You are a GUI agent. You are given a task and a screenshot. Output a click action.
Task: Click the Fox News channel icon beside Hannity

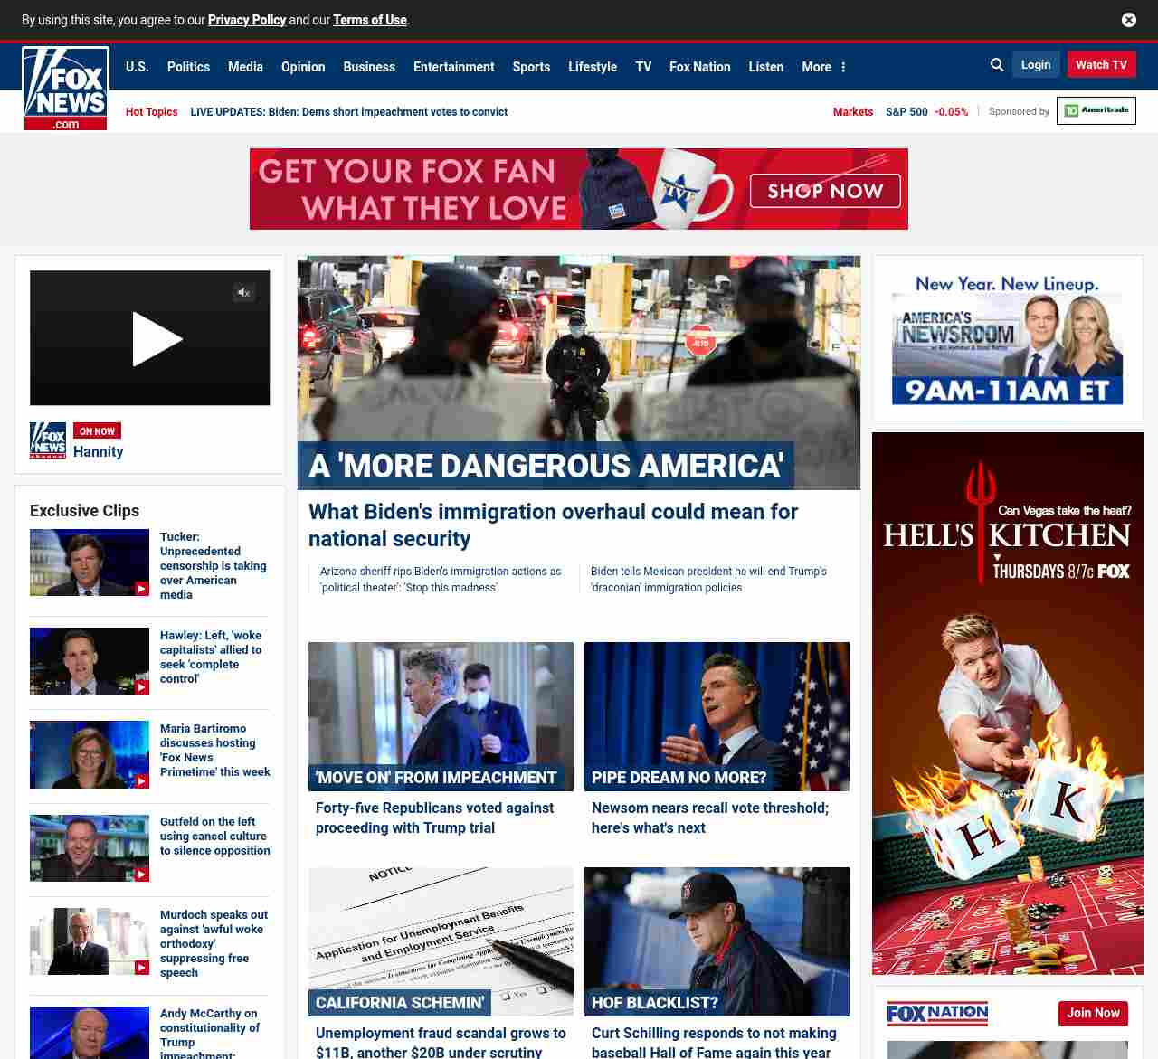tap(48, 440)
